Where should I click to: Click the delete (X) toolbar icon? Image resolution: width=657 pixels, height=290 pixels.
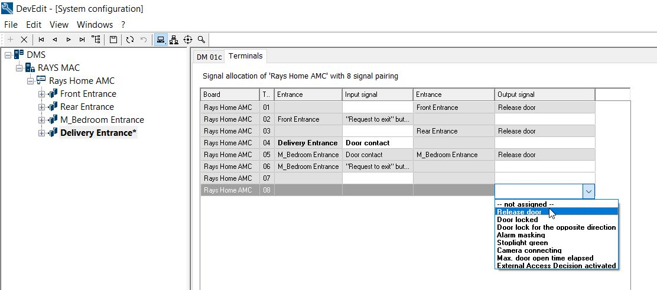(x=24, y=40)
